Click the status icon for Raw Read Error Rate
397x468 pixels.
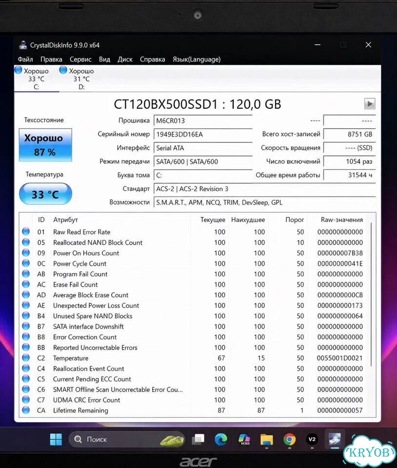pos(26,231)
